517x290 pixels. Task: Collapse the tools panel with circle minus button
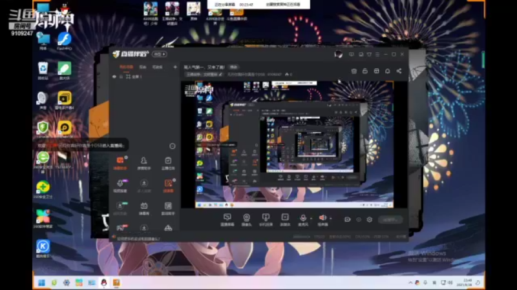click(x=172, y=146)
